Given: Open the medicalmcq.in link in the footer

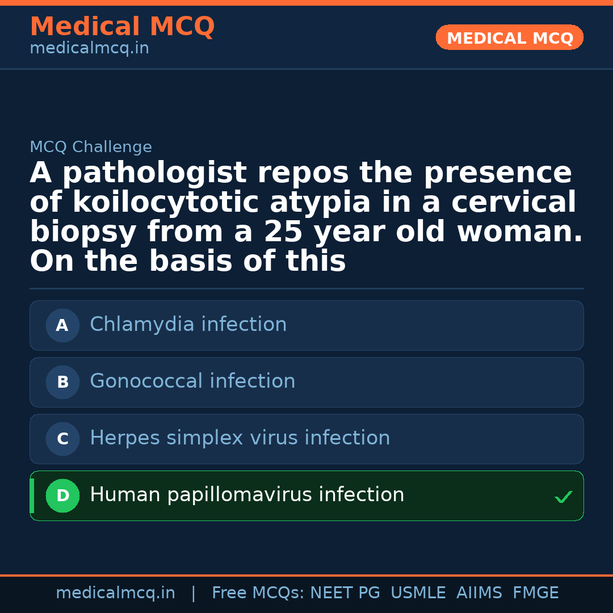Looking at the screenshot, I should point(115,593).
